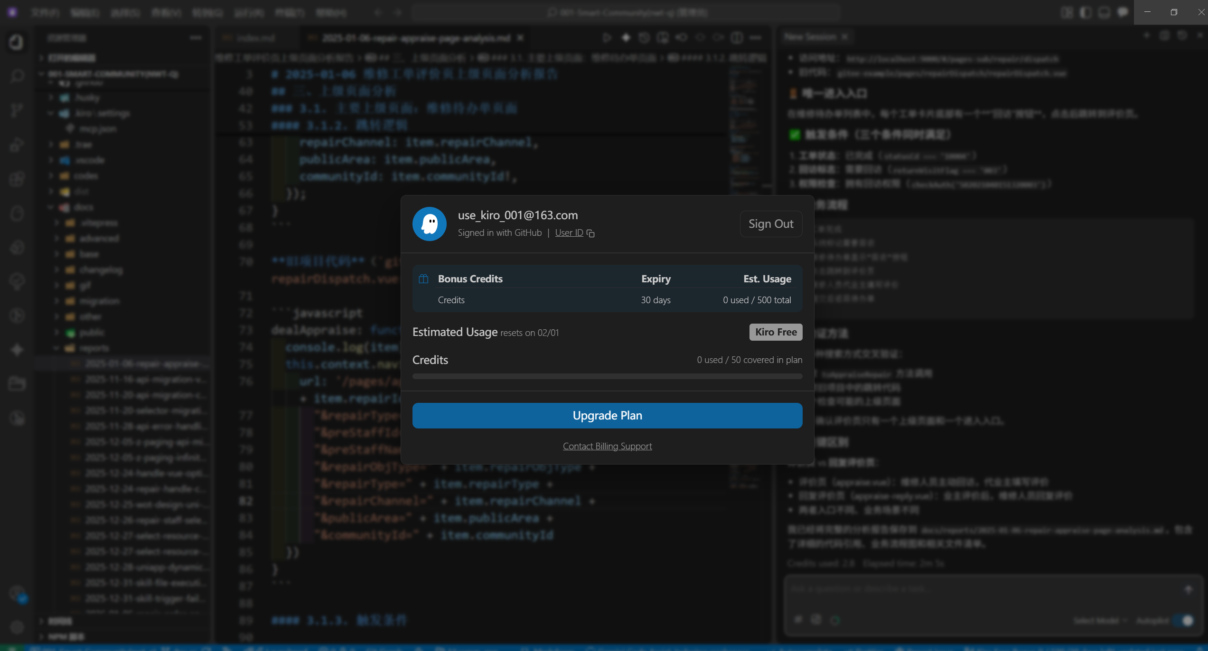
Task: Open the Contact Billing Support link
Action: (x=607, y=446)
